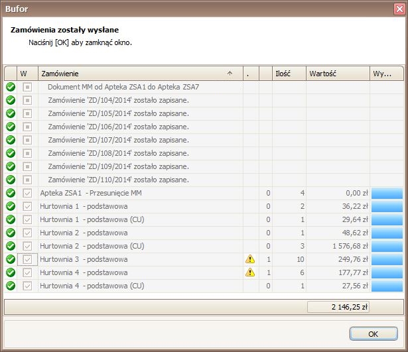
Task: Toggle checkbox for Hurtownia 3 podstawowa
Action: pyautogui.click(x=27, y=259)
